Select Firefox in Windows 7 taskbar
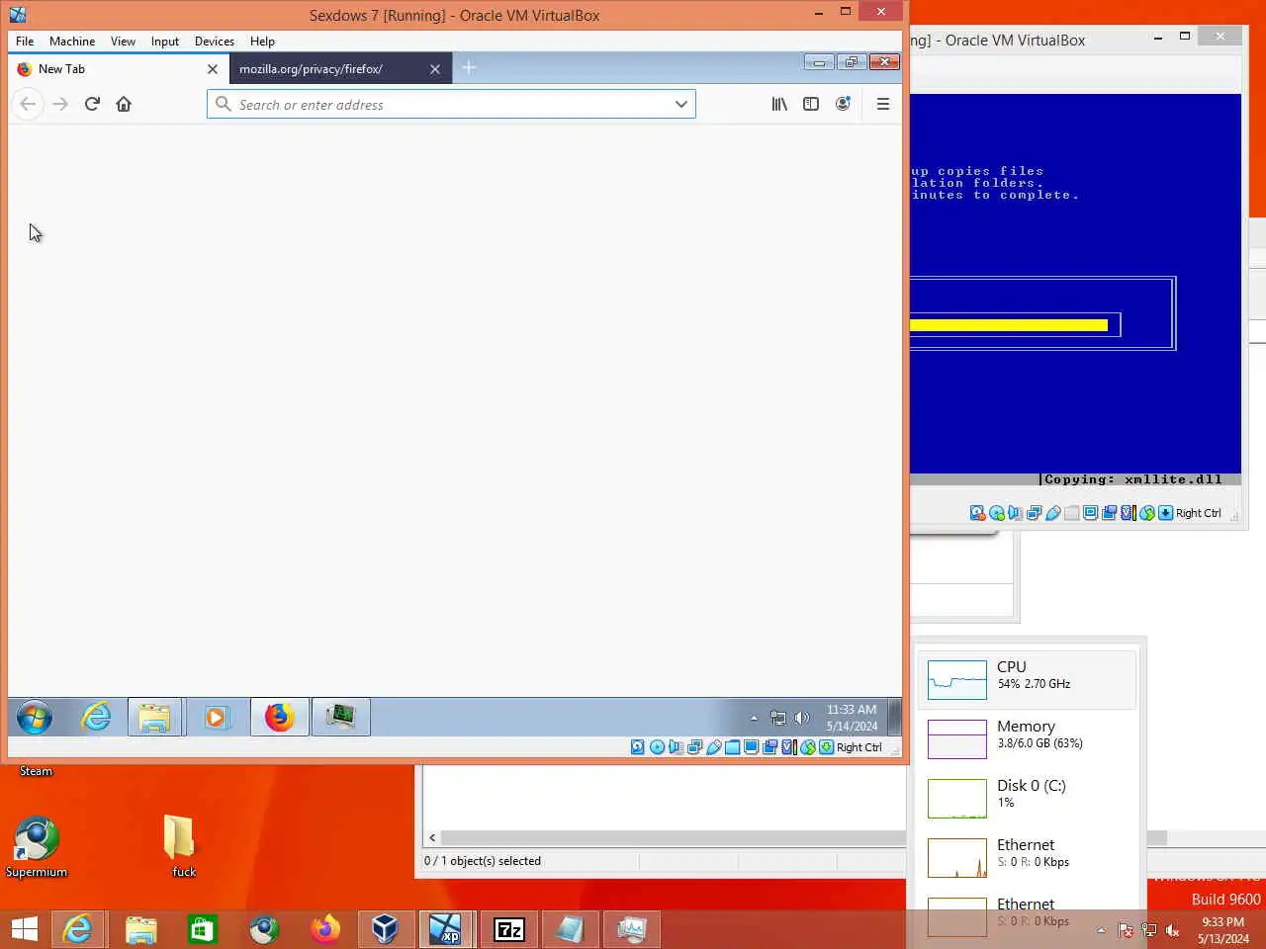1266x949 pixels. pos(279,717)
